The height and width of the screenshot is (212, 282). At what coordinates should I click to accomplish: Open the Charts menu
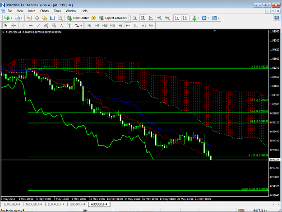click(x=44, y=11)
